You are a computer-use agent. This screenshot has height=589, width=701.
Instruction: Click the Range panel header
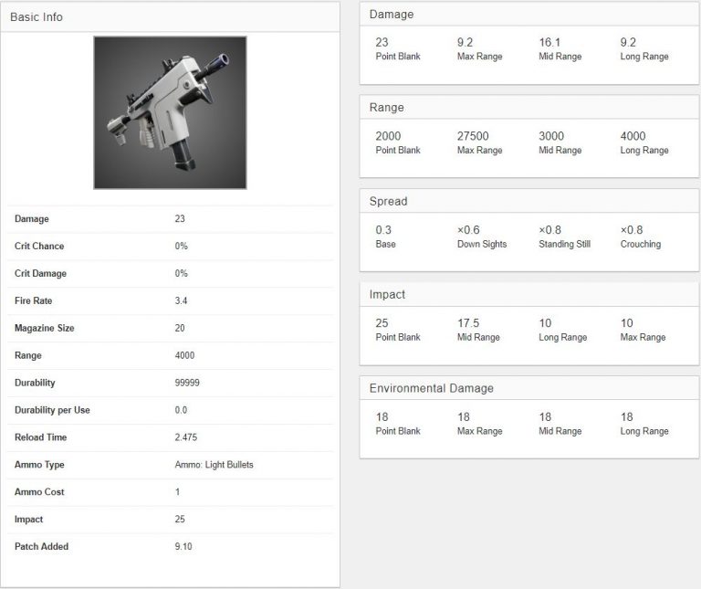(x=528, y=108)
